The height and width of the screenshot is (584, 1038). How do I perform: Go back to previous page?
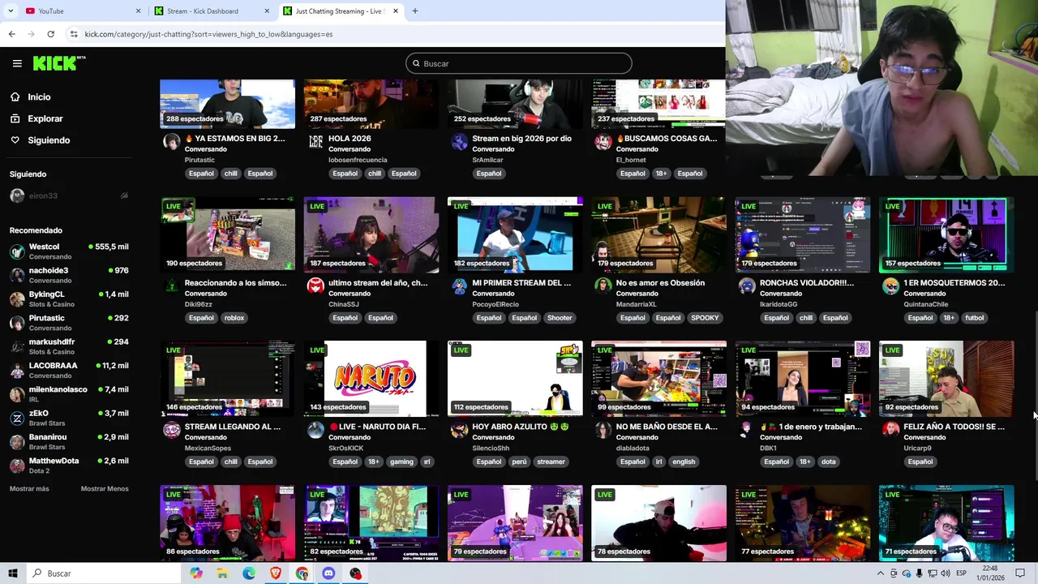pos(11,34)
